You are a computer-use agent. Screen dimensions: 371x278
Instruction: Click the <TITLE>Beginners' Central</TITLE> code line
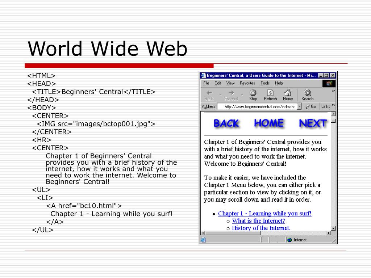94,92
